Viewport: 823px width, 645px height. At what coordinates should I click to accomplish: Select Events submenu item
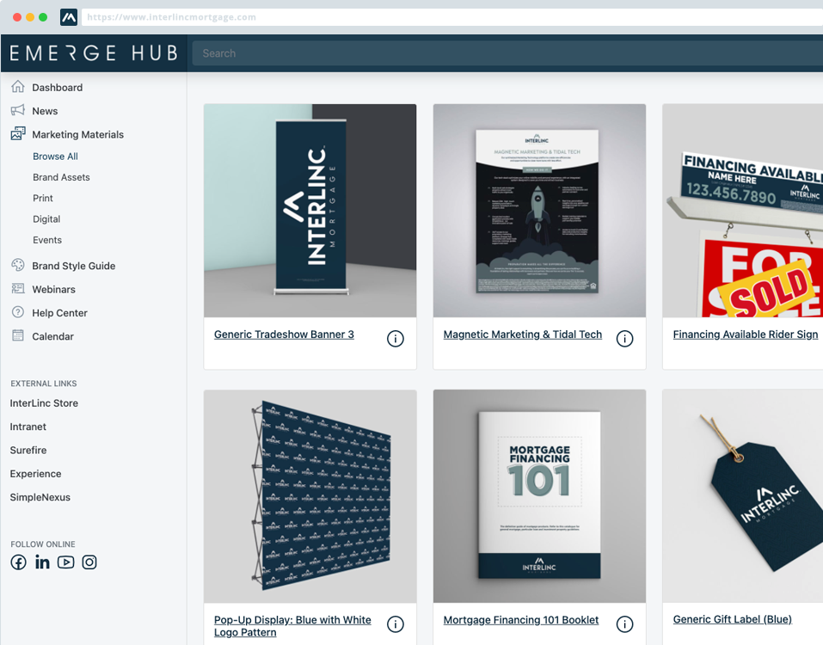[47, 240]
